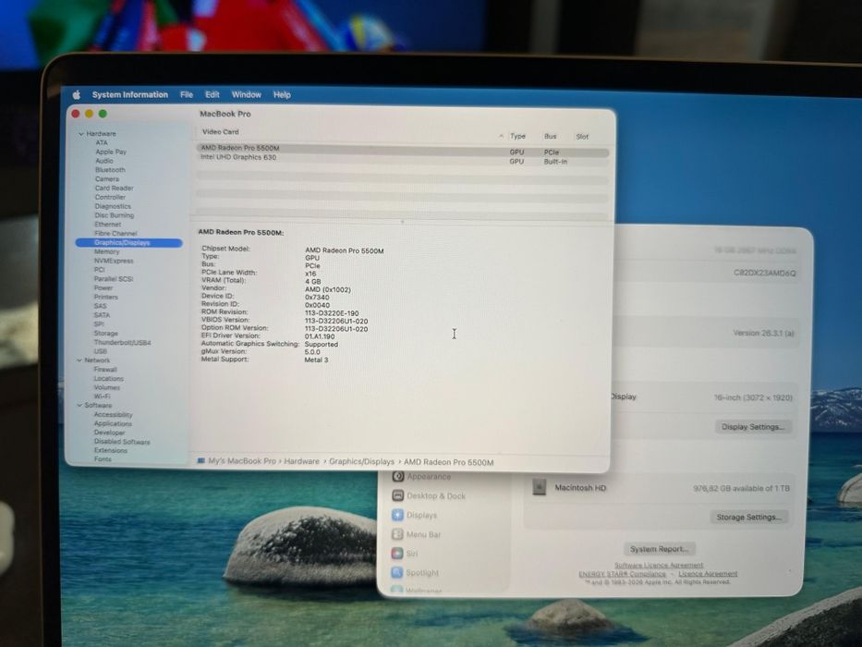This screenshot has height=647, width=862.
Task: Open the File menu
Action: click(x=187, y=94)
